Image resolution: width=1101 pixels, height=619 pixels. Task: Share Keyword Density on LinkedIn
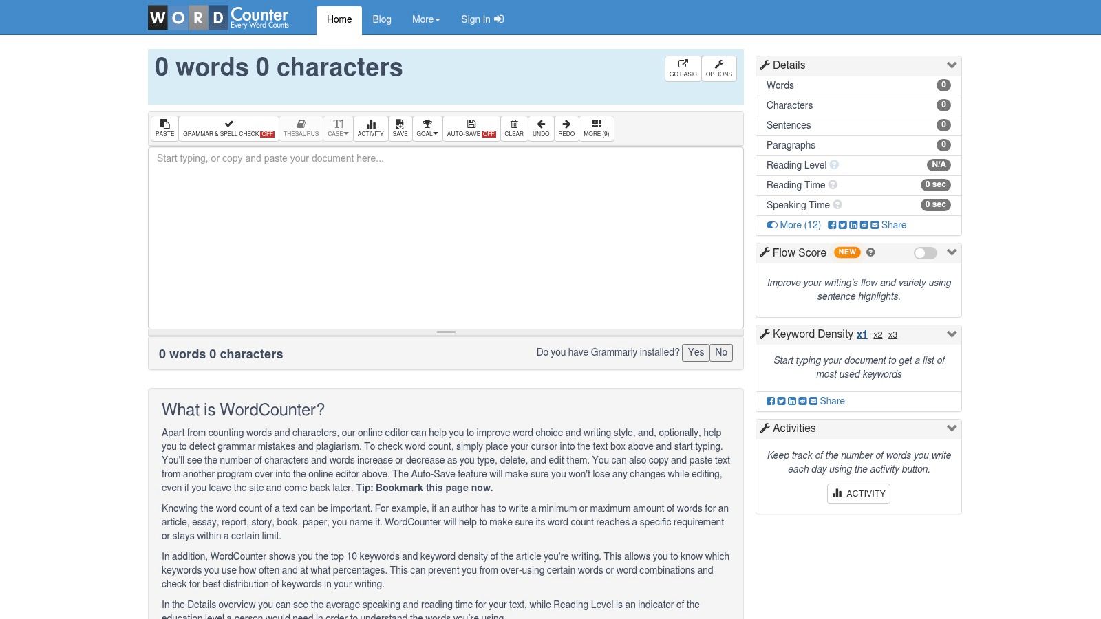(792, 401)
